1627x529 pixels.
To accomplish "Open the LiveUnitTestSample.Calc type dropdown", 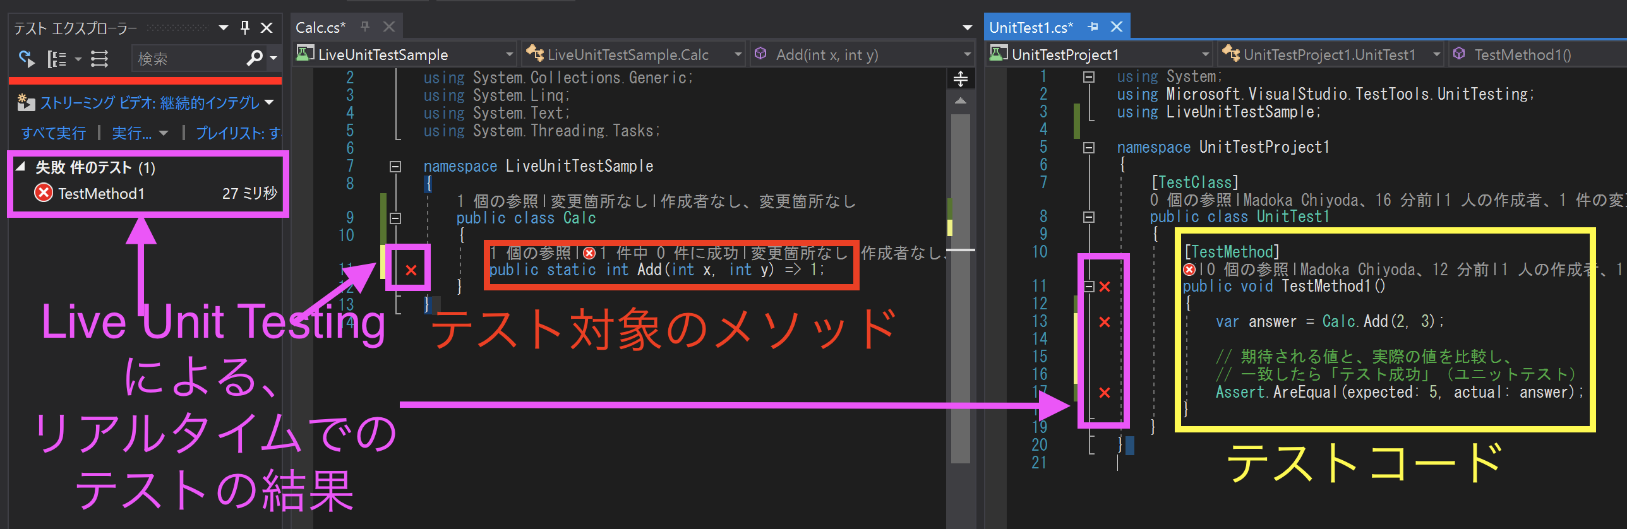I will point(738,54).
